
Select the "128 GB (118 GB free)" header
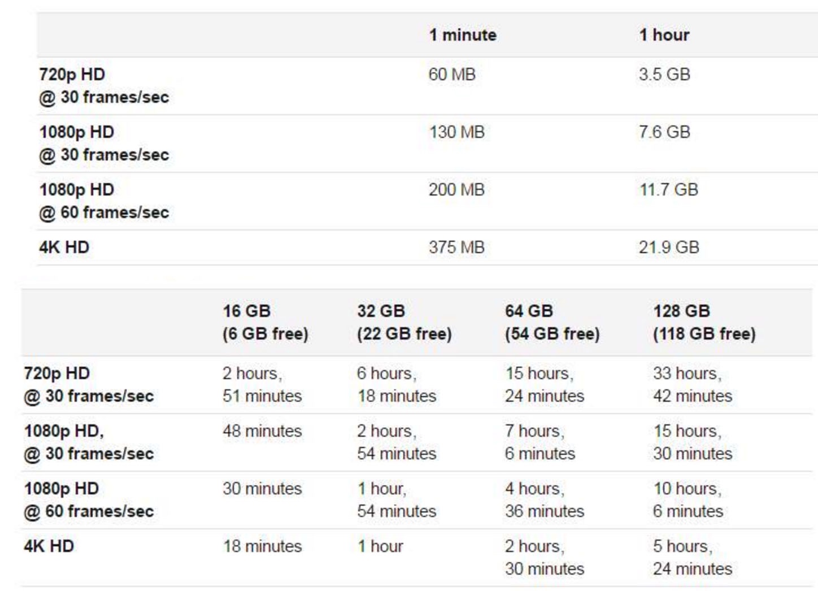[704, 323]
